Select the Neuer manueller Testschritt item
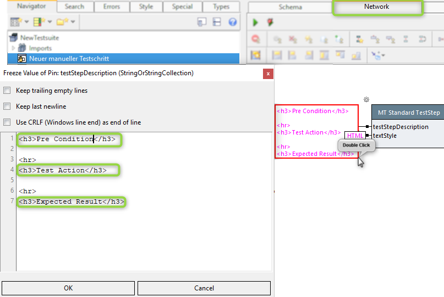Image resolution: width=444 pixels, height=297 pixels. (69, 58)
